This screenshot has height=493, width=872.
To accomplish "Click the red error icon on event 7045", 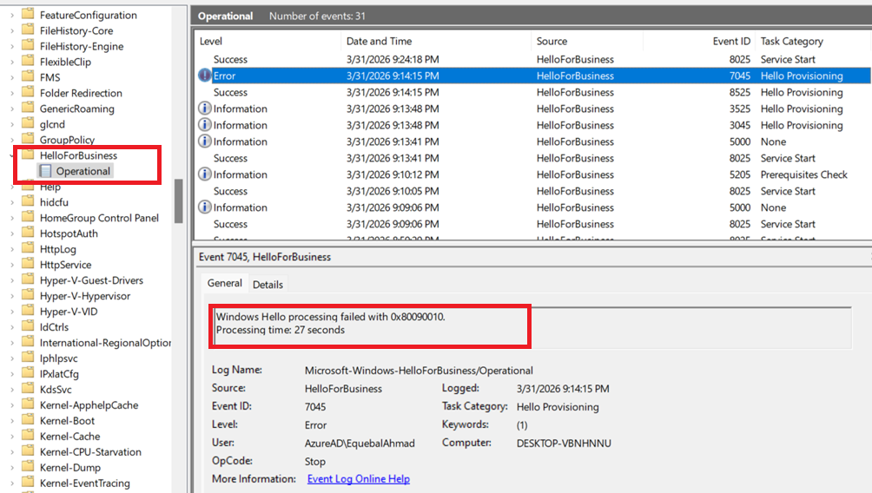I will [205, 75].
